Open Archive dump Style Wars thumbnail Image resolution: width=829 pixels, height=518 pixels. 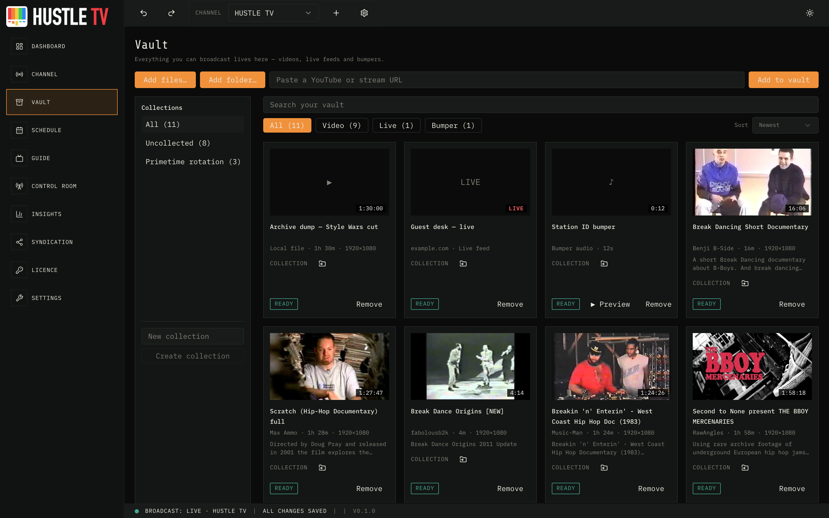coord(329,182)
